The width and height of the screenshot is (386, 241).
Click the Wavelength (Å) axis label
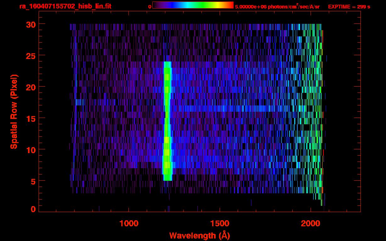(197, 235)
